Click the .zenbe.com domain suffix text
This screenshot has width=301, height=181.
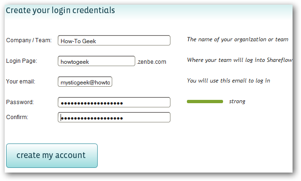(x=151, y=62)
